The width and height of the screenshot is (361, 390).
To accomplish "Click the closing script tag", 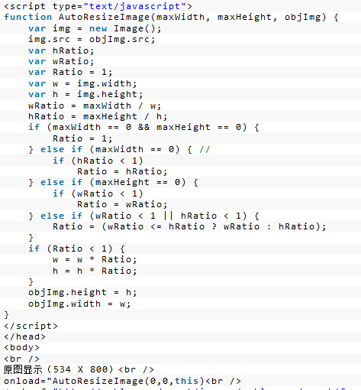I will pos(31,326).
